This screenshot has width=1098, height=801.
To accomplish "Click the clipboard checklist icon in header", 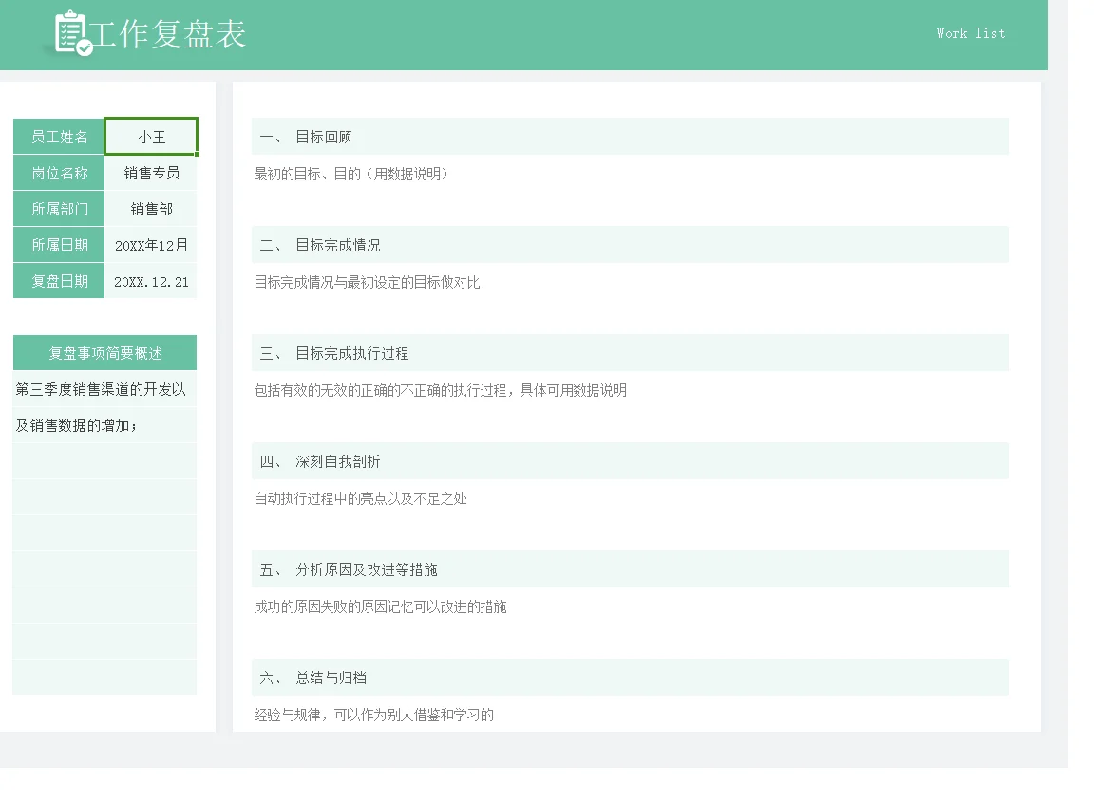I will pyautogui.click(x=73, y=33).
